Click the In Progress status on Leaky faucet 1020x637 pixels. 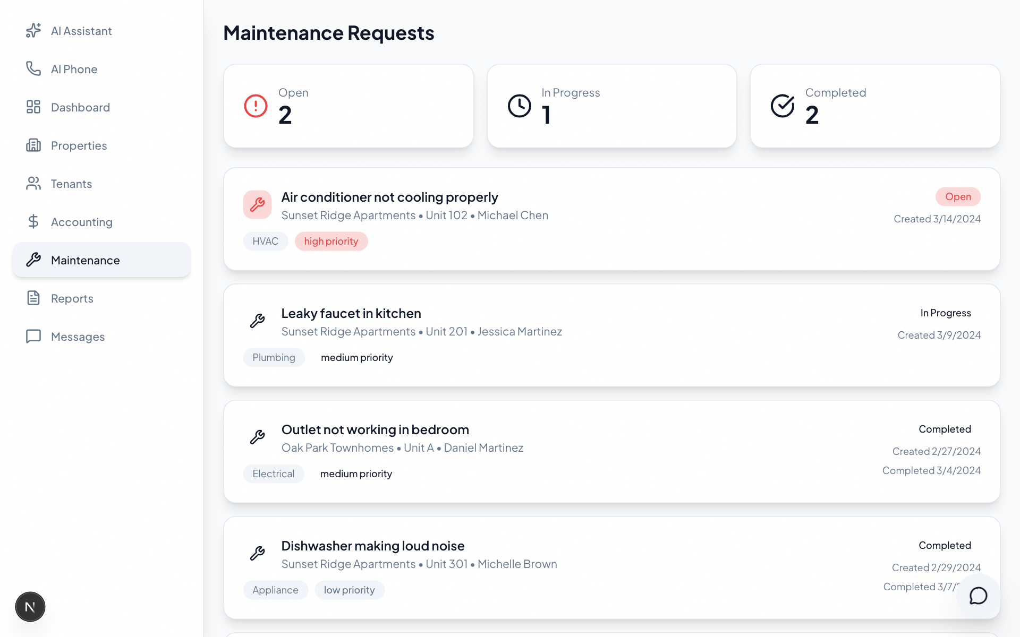coord(946,313)
